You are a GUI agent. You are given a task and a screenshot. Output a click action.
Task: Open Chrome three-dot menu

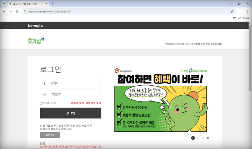pos(248,12)
